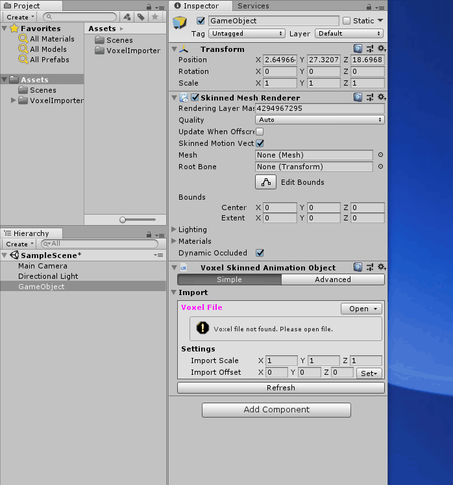Open the Import Offset Set dropdown
453x485 pixels.
tap(369, 373)
